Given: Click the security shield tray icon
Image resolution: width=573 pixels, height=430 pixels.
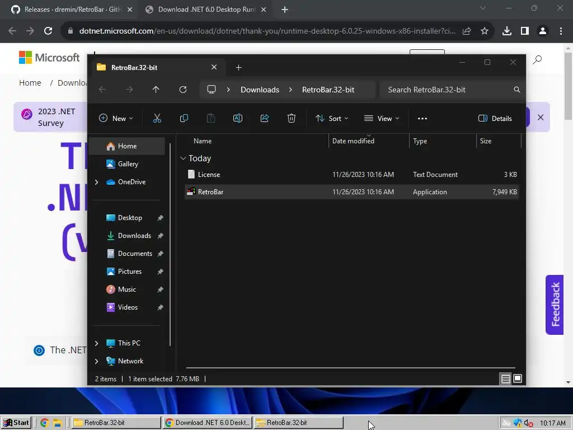Looking at the screenshot, I should (518, 423).
